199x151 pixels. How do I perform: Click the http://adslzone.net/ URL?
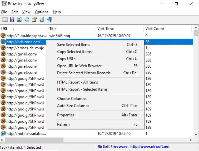pos(23,42)
